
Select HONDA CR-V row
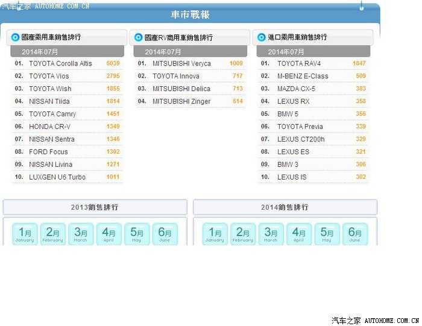click(67, 127)
